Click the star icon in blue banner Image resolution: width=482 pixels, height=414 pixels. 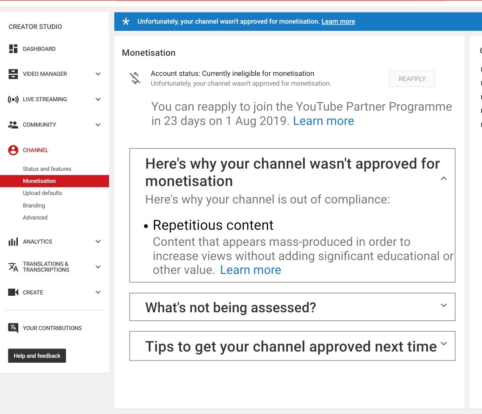126,21
